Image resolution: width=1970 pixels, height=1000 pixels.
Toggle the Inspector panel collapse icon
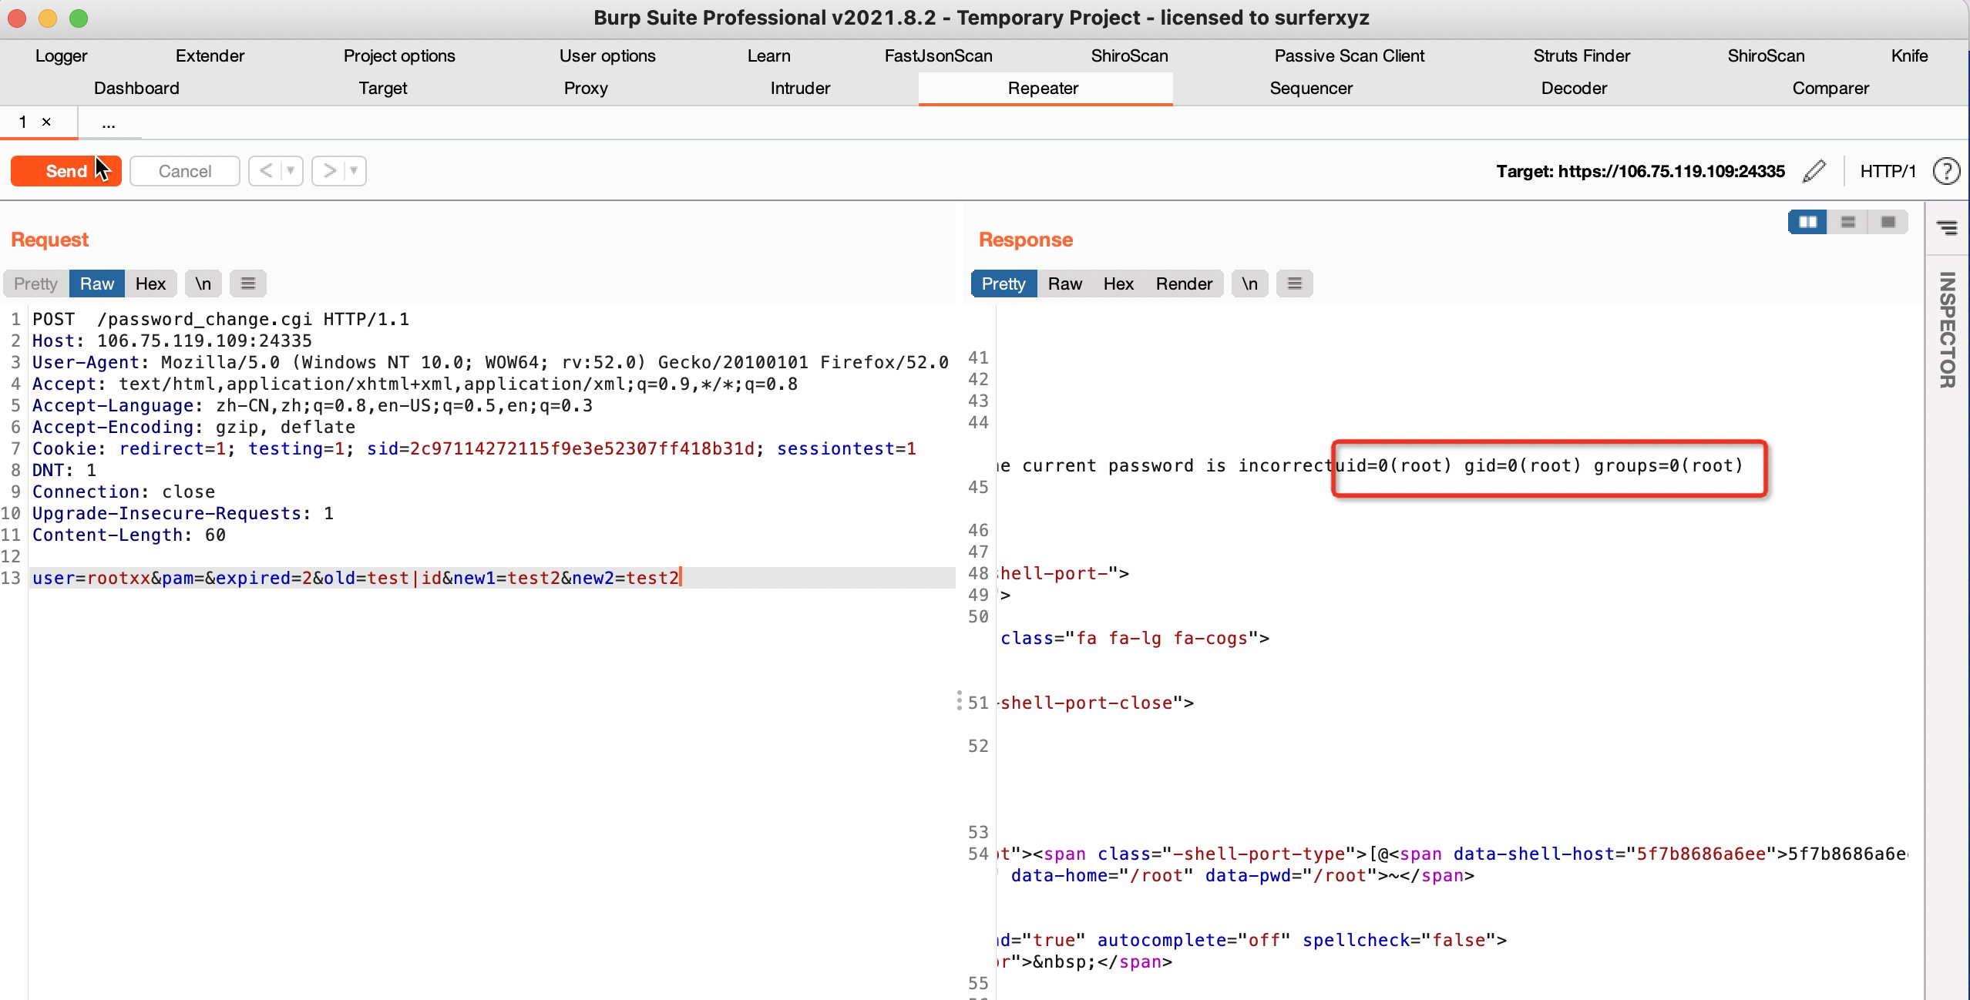(1947, 227)
